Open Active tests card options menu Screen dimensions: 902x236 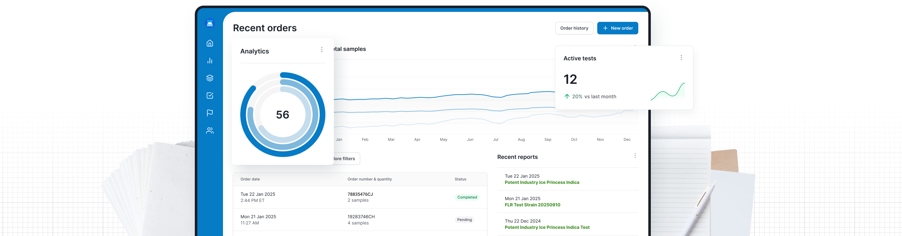pos(681,58)
